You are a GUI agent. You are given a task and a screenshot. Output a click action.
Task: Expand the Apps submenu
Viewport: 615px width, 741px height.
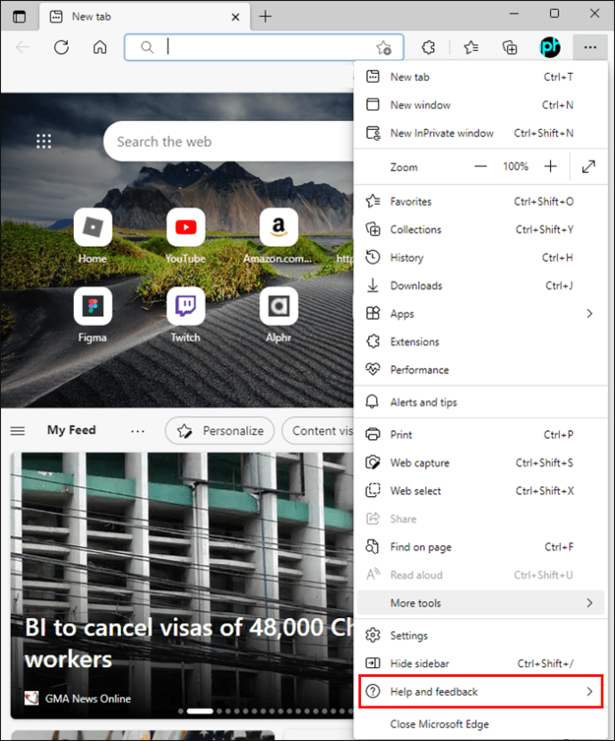pyautogui.click(x=480, y=313)
